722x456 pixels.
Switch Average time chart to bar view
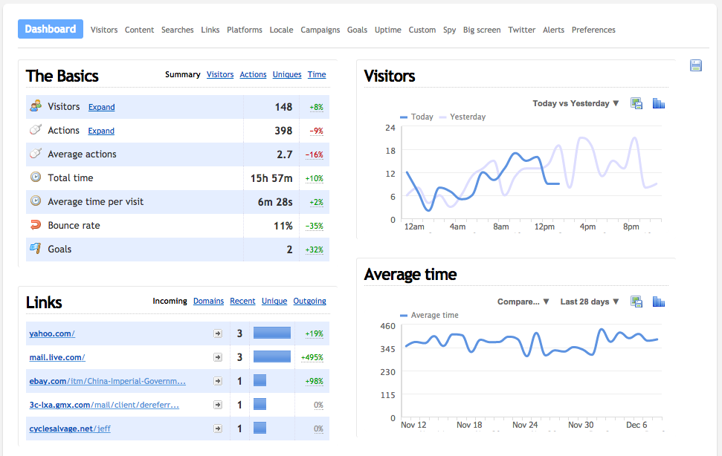coord(659,302)
